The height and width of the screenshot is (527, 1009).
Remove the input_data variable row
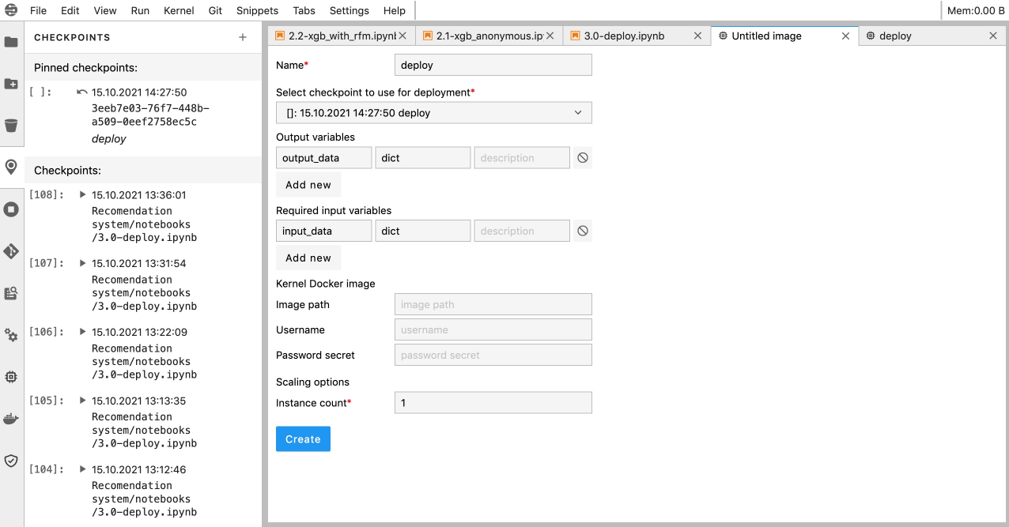click(583, 232)
